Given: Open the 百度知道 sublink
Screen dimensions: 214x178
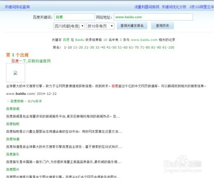Looking at the screenshot, I should pyautogui.click(x=13, y=139).
